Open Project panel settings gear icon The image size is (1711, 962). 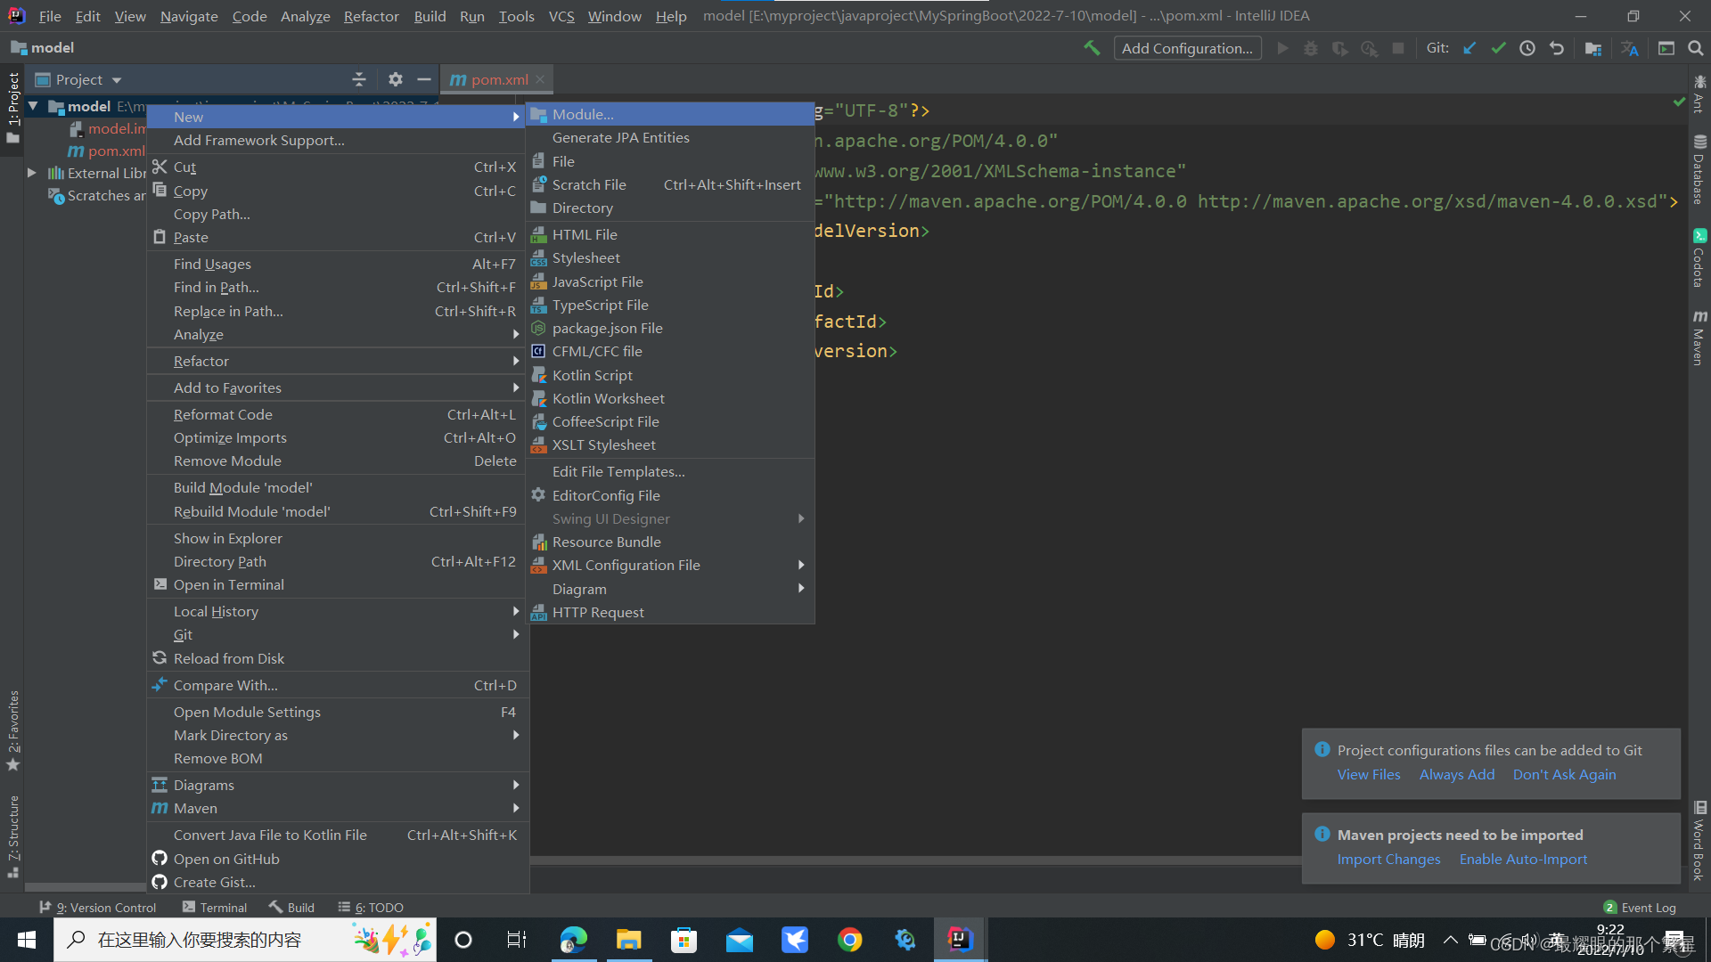[x=396, y=79]
